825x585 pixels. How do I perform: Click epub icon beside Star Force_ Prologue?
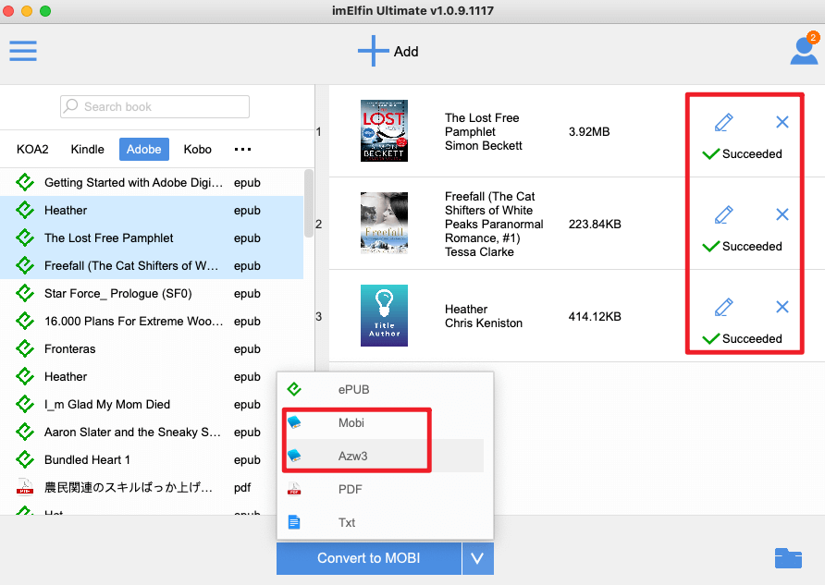pyautogui.click(x=25, y=293)
